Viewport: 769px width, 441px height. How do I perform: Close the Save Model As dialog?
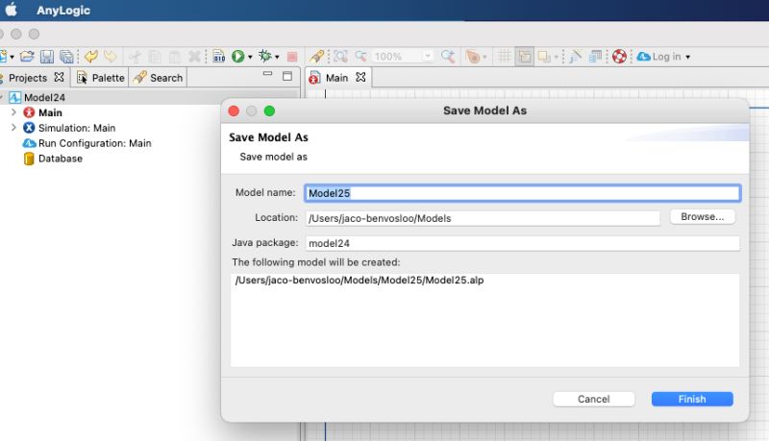[234, 110]
